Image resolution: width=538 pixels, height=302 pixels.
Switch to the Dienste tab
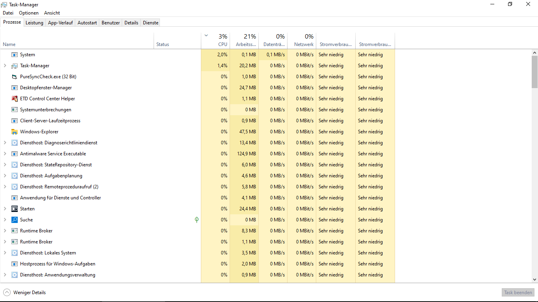pyautogui.click(x=150, y=23)
